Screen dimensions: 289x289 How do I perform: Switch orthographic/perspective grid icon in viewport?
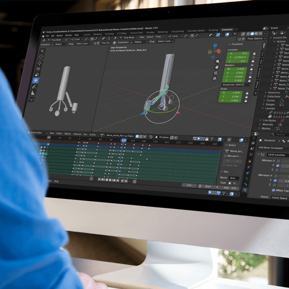tap(215, 78)
